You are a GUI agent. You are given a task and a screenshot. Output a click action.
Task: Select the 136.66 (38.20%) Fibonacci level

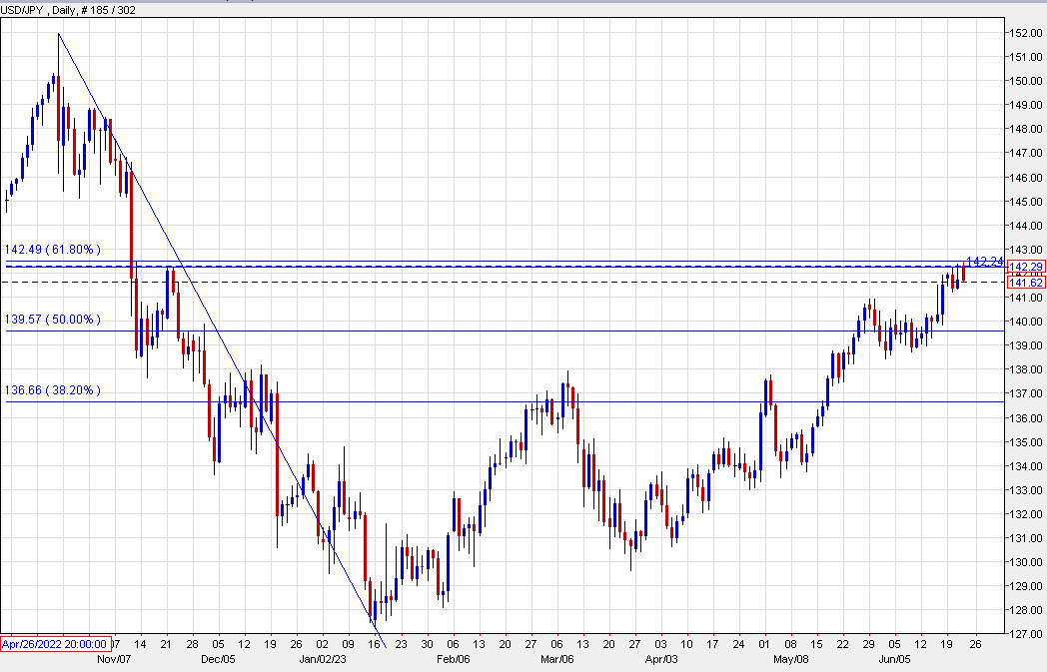pyautogui.click(x=53, y=390)
